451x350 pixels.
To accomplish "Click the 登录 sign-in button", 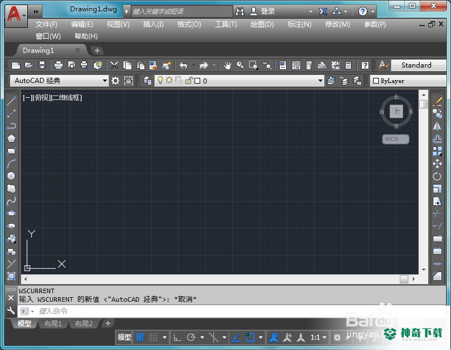I will point(262,11).
